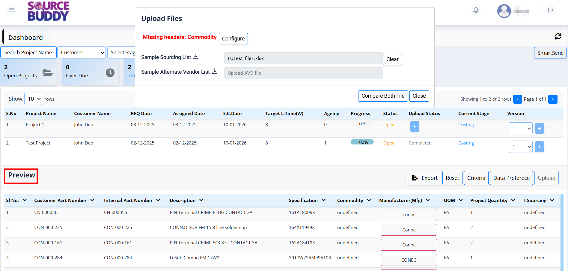Image resolution: width=568 pixels, height=271 pixels.
Task: Go to the next page arrow
Action: pyautogui.click(x=553, y=99)
